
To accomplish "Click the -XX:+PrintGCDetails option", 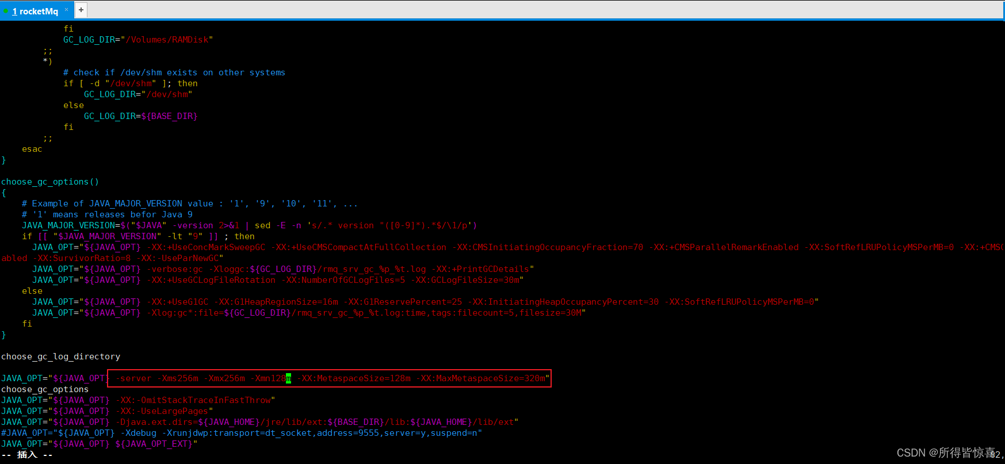I will pos(480,269).
